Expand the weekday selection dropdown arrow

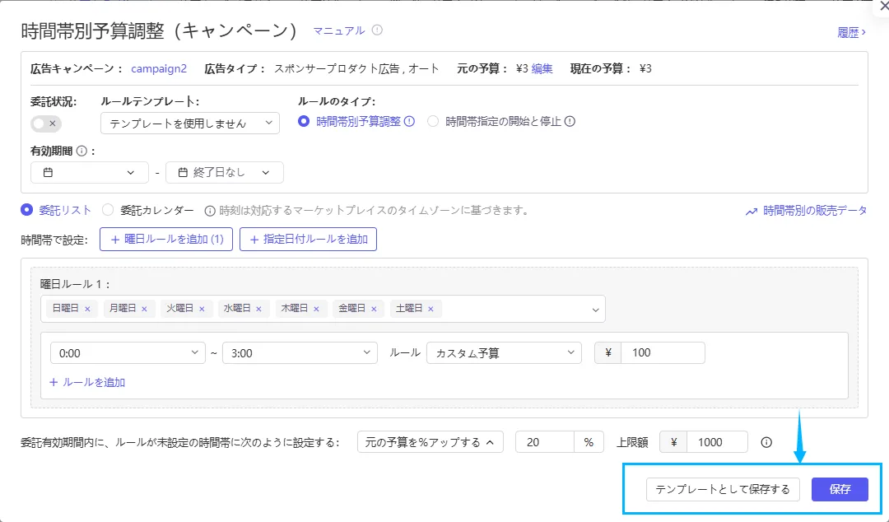595,310
